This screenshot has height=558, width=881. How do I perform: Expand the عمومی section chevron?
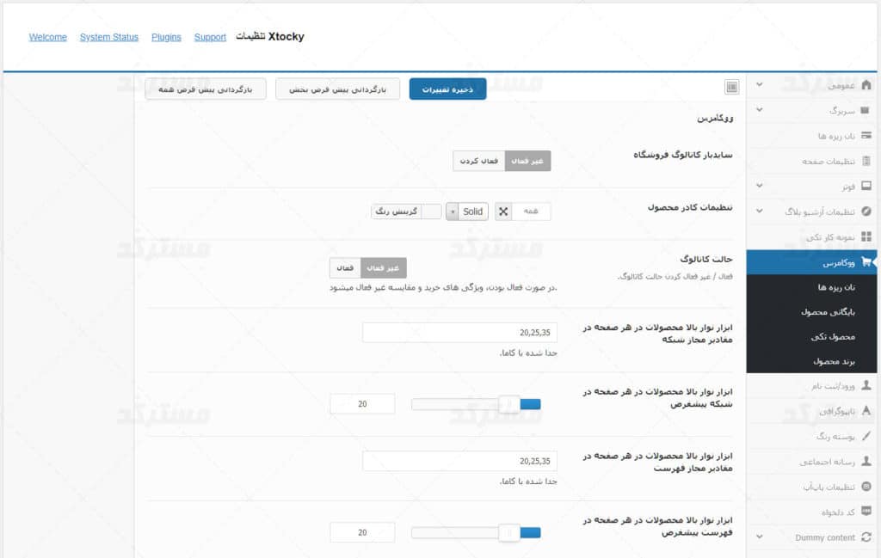click(759, 85)
